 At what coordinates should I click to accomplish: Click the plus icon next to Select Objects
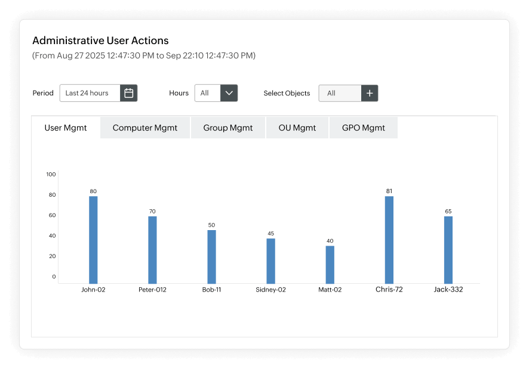[x=370, y=93]
